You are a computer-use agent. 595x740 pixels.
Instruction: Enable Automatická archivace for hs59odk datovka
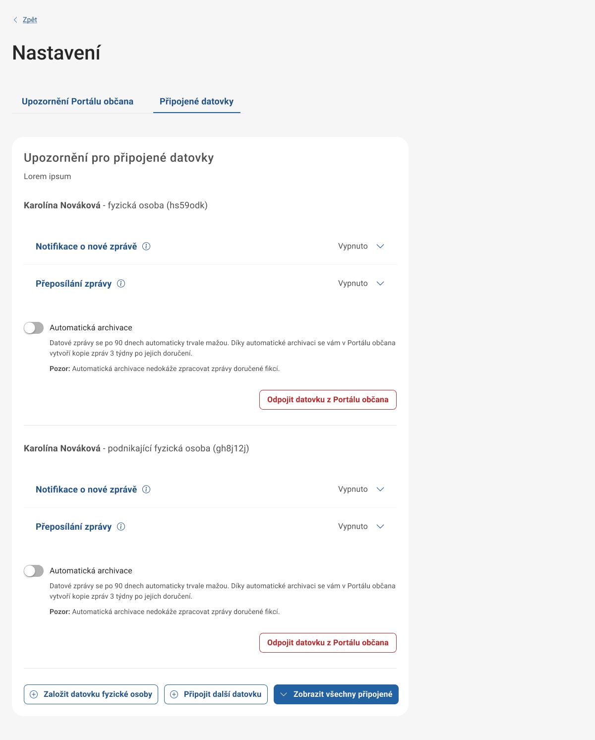[x=34, y=328]
